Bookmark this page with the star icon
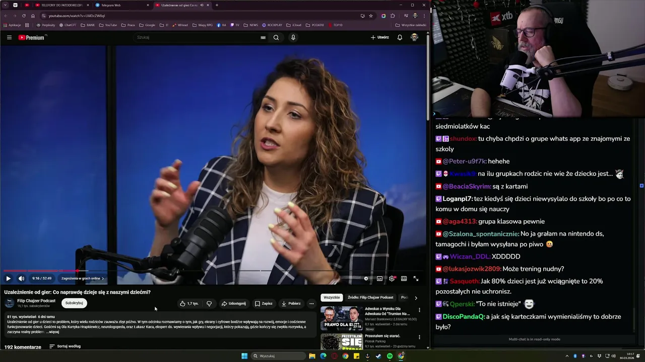 [371, 16]
